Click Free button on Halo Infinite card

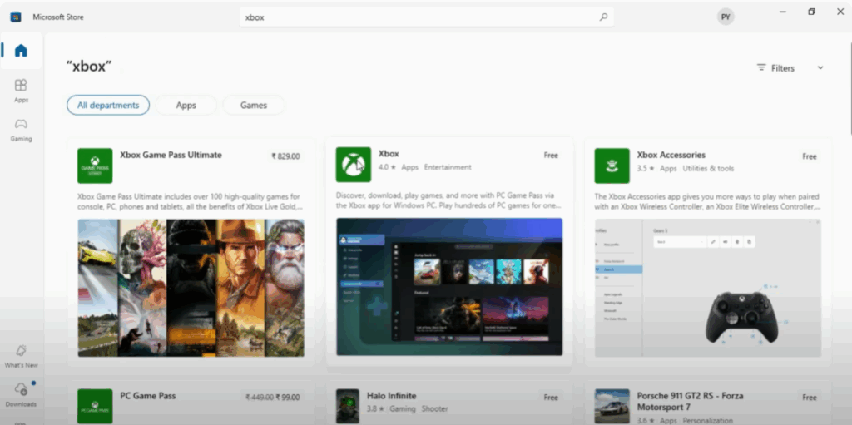click(x=551, y=398)
